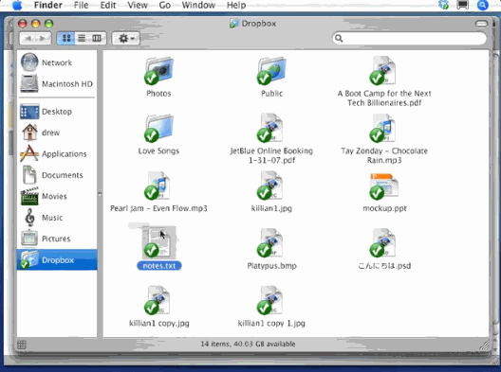The image size is (501, 372).
Task: Open the Action gear dropdown menu
Action: [125, 38]
